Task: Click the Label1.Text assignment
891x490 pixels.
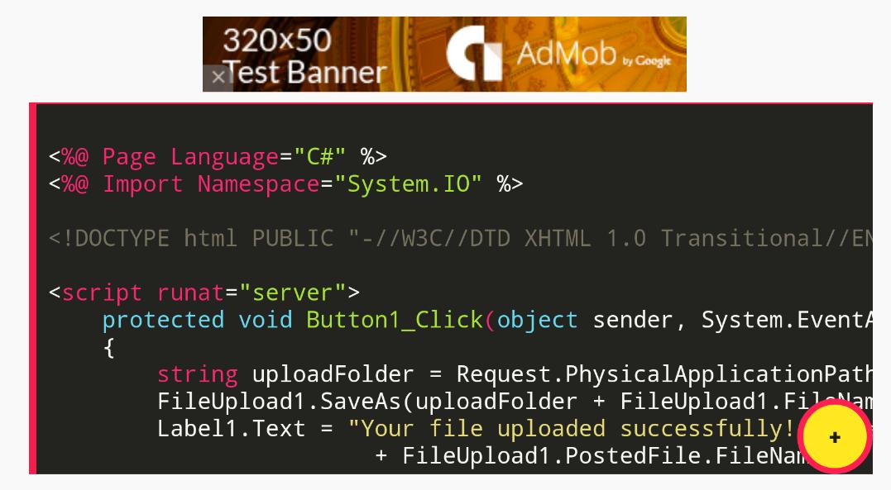Action: pyautogui.click(x=245, y=429)
